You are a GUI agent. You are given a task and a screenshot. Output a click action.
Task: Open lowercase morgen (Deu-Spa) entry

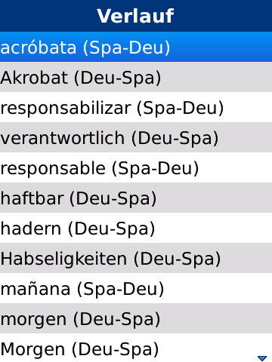click(136, 318)
